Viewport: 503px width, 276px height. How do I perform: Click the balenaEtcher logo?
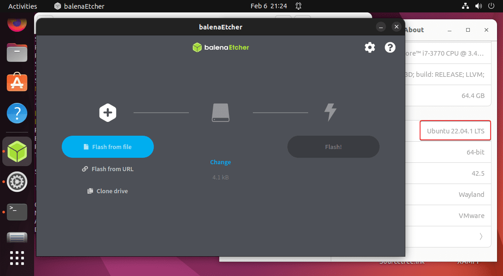pyautogui.click(x=221, y=47)
